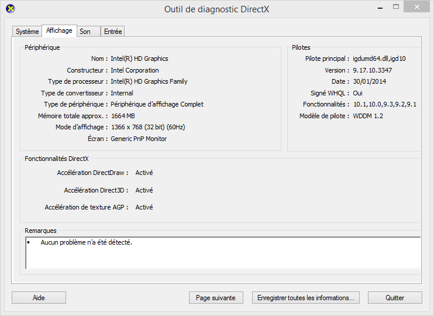
Task: Click 'Activé' next to Accélération Direct3D
Action: tap(144, 190)
